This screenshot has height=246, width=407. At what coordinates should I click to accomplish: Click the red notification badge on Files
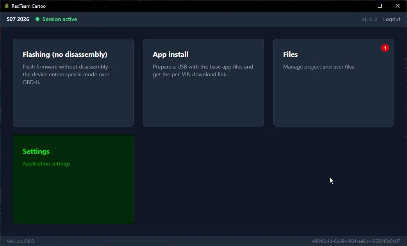point(385,48)
